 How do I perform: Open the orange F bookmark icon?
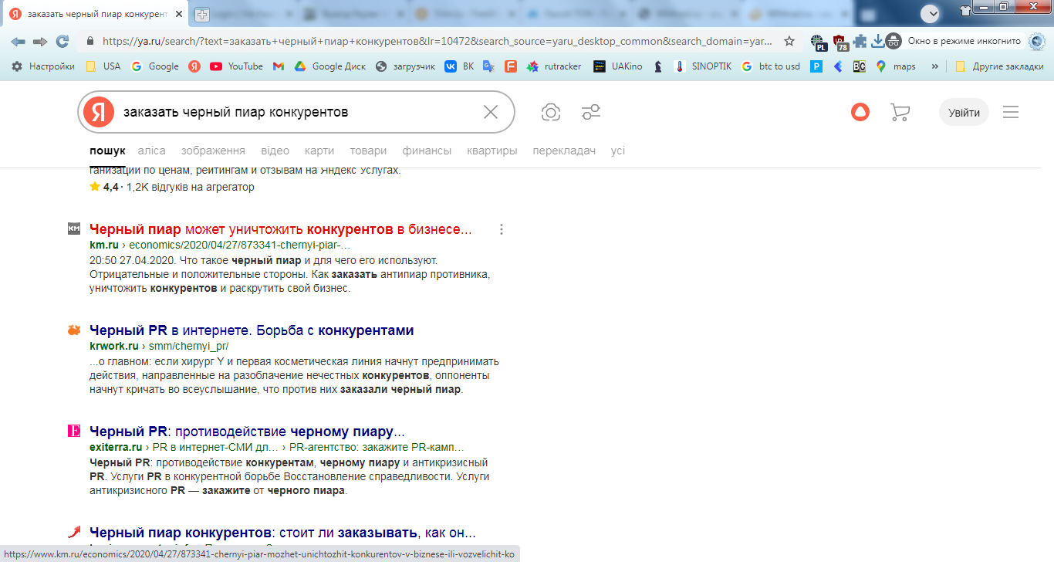click(x=510, y=66)
